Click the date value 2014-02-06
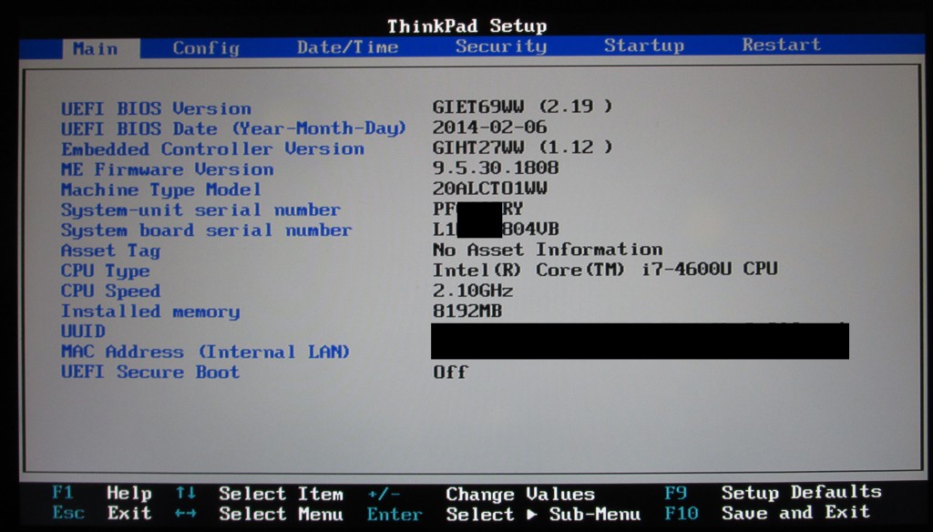This screenshot has height=532, width=933. pyautogui.click(x=489, y=128)
